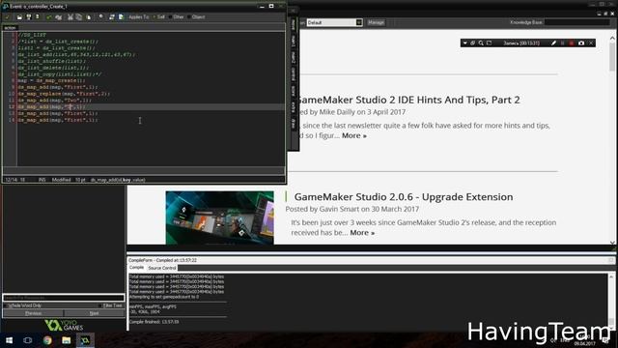Place cursor on ds_list_shuffle code line
This screenshot has height=348, width=618.
(x=51, y=61)
